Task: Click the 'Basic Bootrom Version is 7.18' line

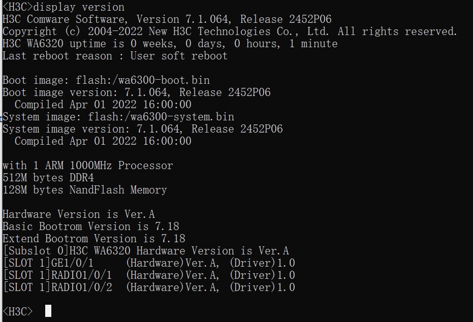Action: pyautogui.click(x=90, y=227)
